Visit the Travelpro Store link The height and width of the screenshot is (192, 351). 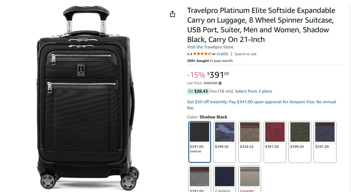[210, 47]
